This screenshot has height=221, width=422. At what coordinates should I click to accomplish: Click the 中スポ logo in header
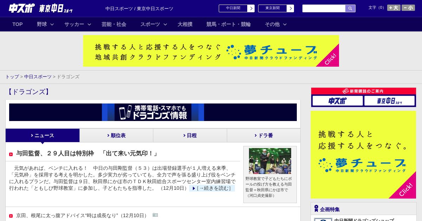click(x=21, y=8)
